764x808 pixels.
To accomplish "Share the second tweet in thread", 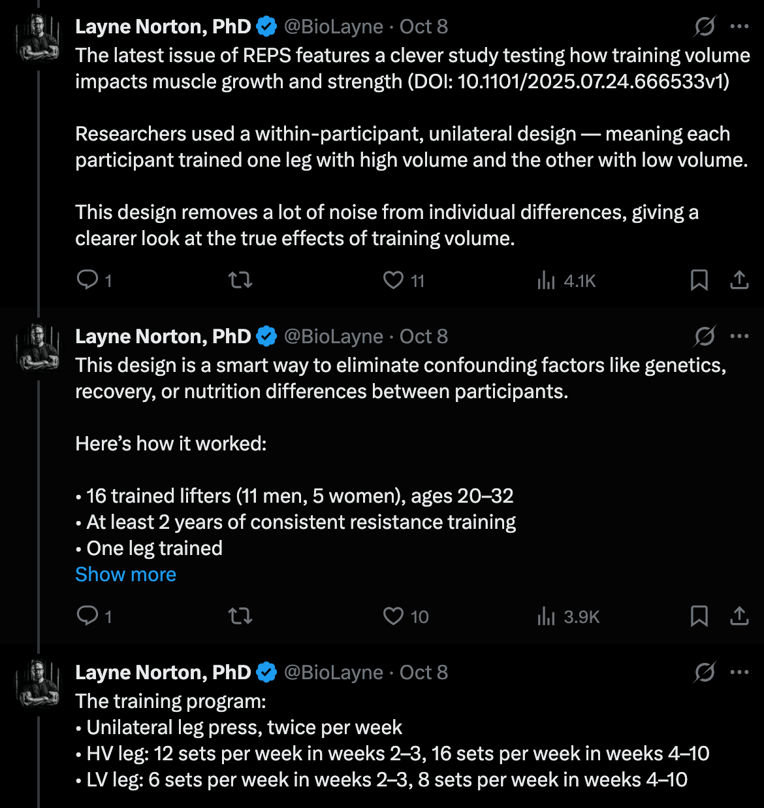I will [739, 616].
